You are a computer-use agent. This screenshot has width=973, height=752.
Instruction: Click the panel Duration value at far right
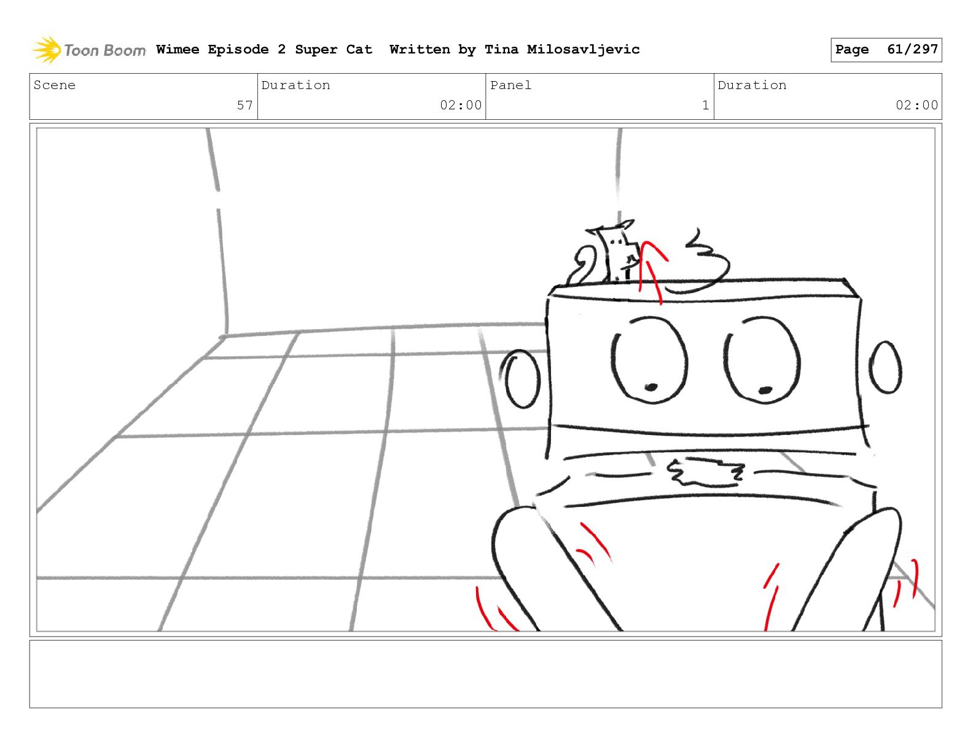point(916,106)
